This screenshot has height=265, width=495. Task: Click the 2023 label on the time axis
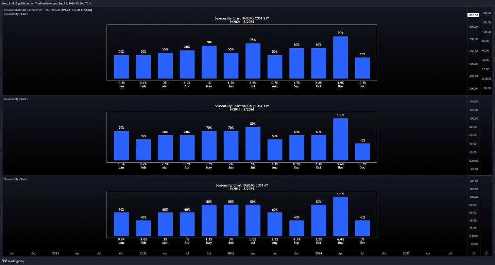(x=231, y=253)
